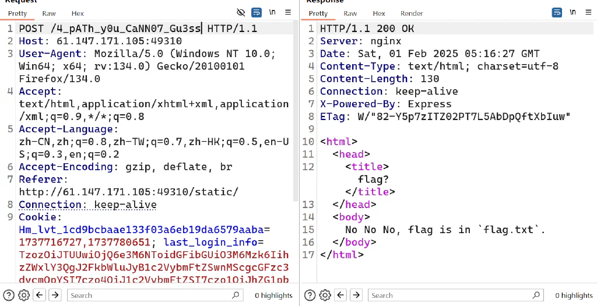This screenshot has height=306, width=597.
Task: Open the Response panel hamburger menu
Action: tap(589, 12)
